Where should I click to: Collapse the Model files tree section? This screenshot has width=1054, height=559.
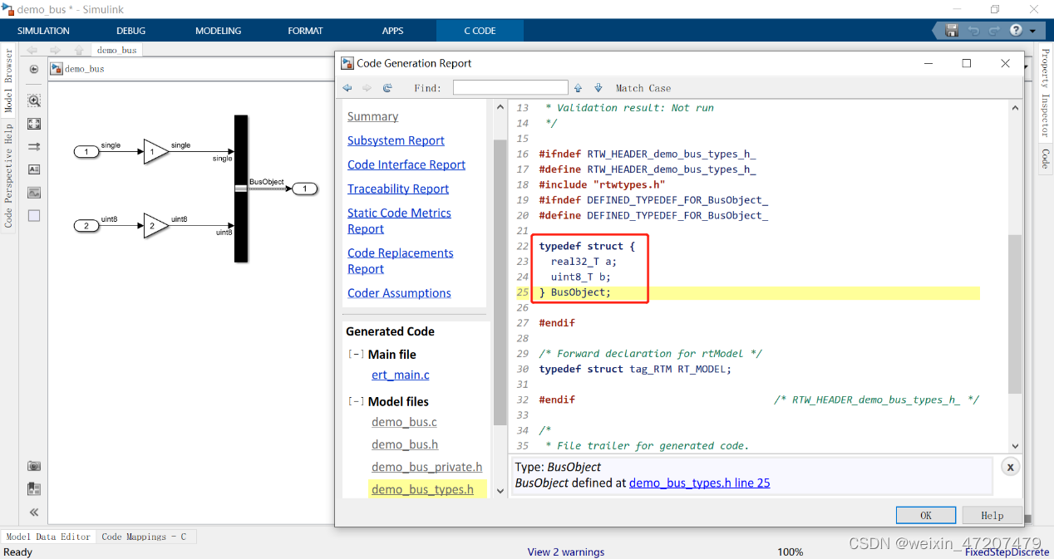(x=355, y=402)
